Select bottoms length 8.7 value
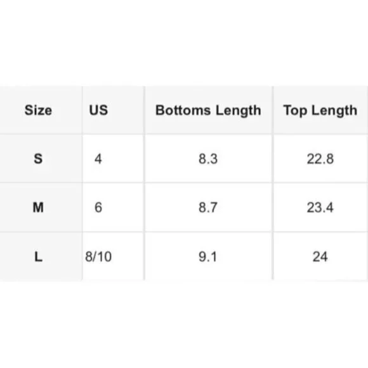The height and width of the screenshot is (368, 368). [208, 207]
